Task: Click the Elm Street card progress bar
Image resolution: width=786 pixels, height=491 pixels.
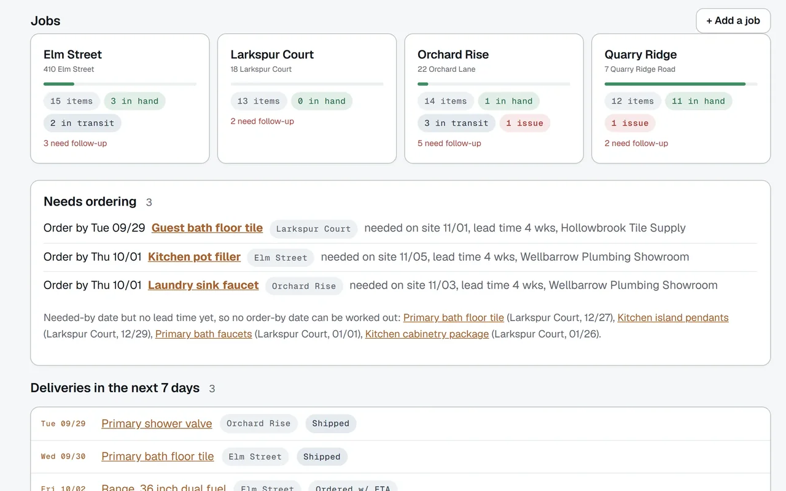Action: point(120,84)
